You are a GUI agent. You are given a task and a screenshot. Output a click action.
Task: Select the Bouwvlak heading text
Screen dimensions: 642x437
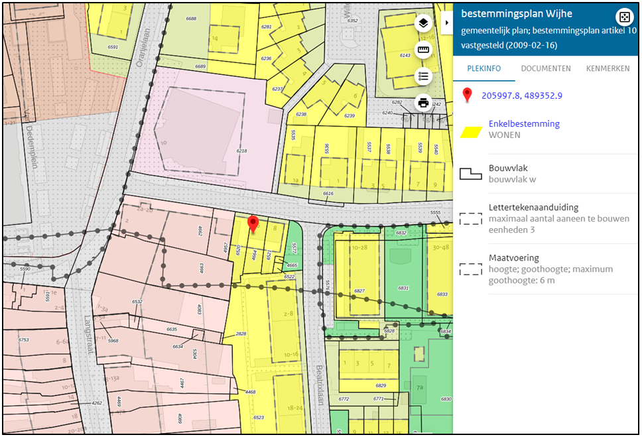point(508,168)
